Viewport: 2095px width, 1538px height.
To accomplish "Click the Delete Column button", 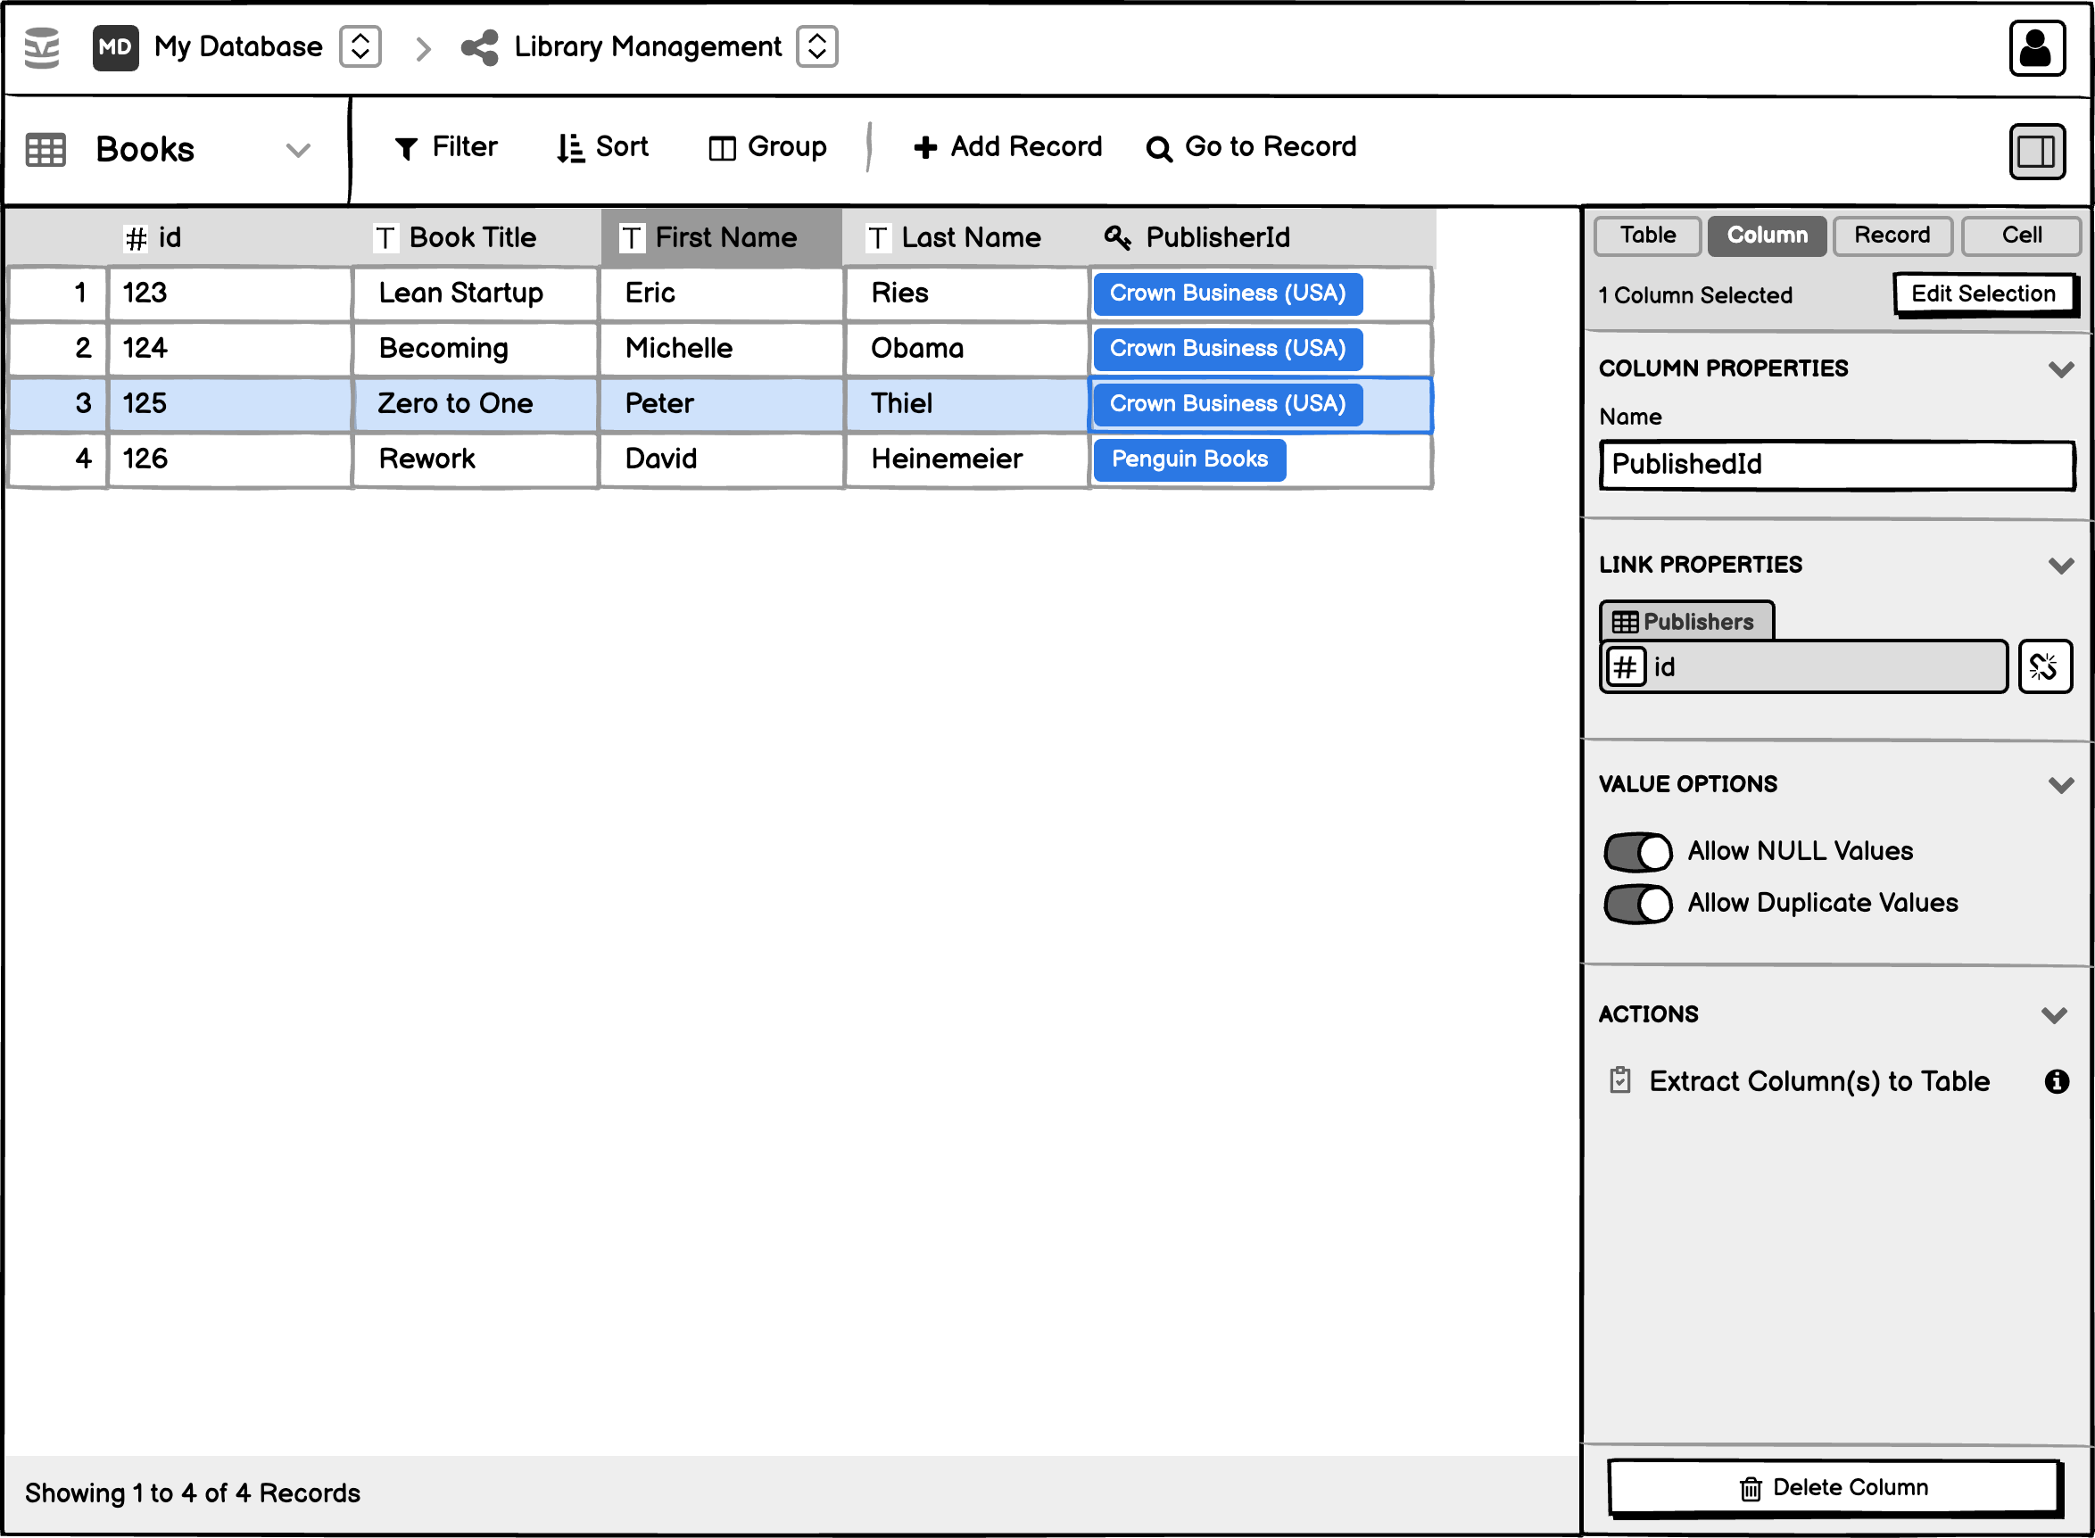I will coord(1834,1488).
